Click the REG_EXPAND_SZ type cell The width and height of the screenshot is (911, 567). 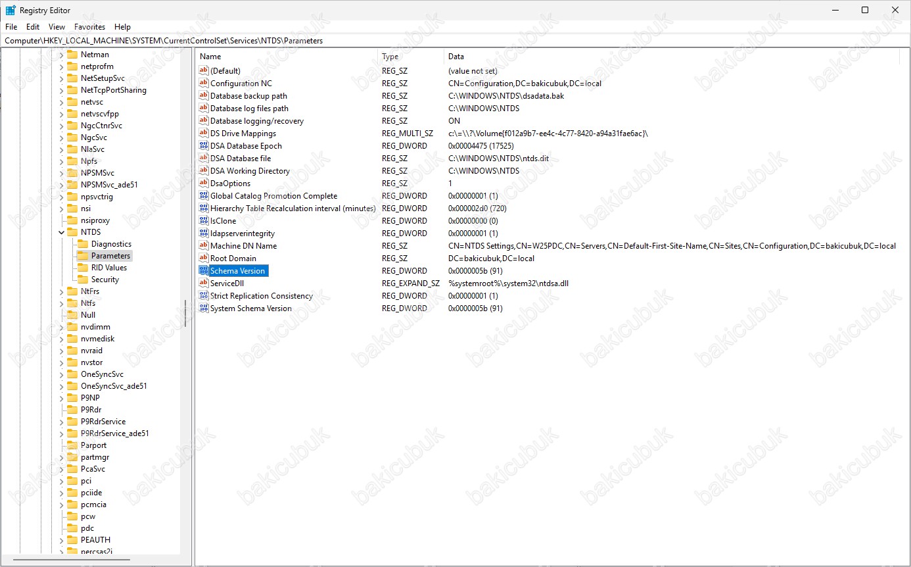tap(411, 283)
